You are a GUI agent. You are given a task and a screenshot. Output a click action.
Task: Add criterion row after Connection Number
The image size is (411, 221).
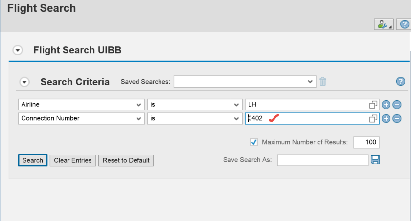pos(386,118)
